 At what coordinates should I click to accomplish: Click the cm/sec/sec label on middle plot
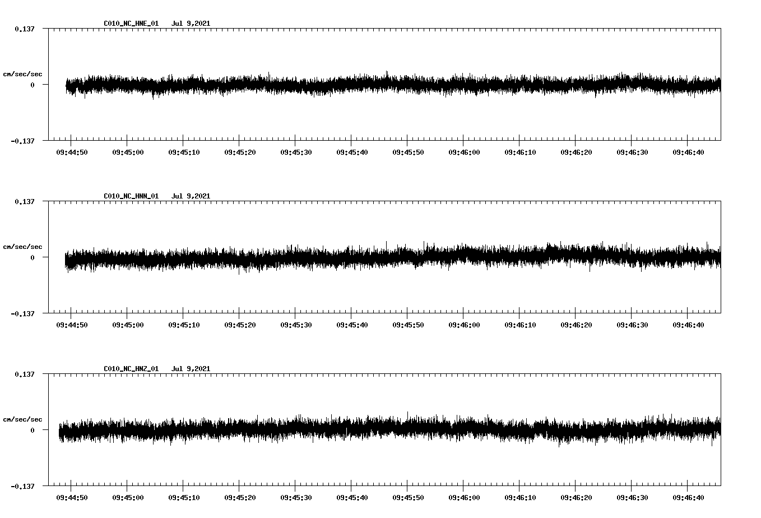22,246
